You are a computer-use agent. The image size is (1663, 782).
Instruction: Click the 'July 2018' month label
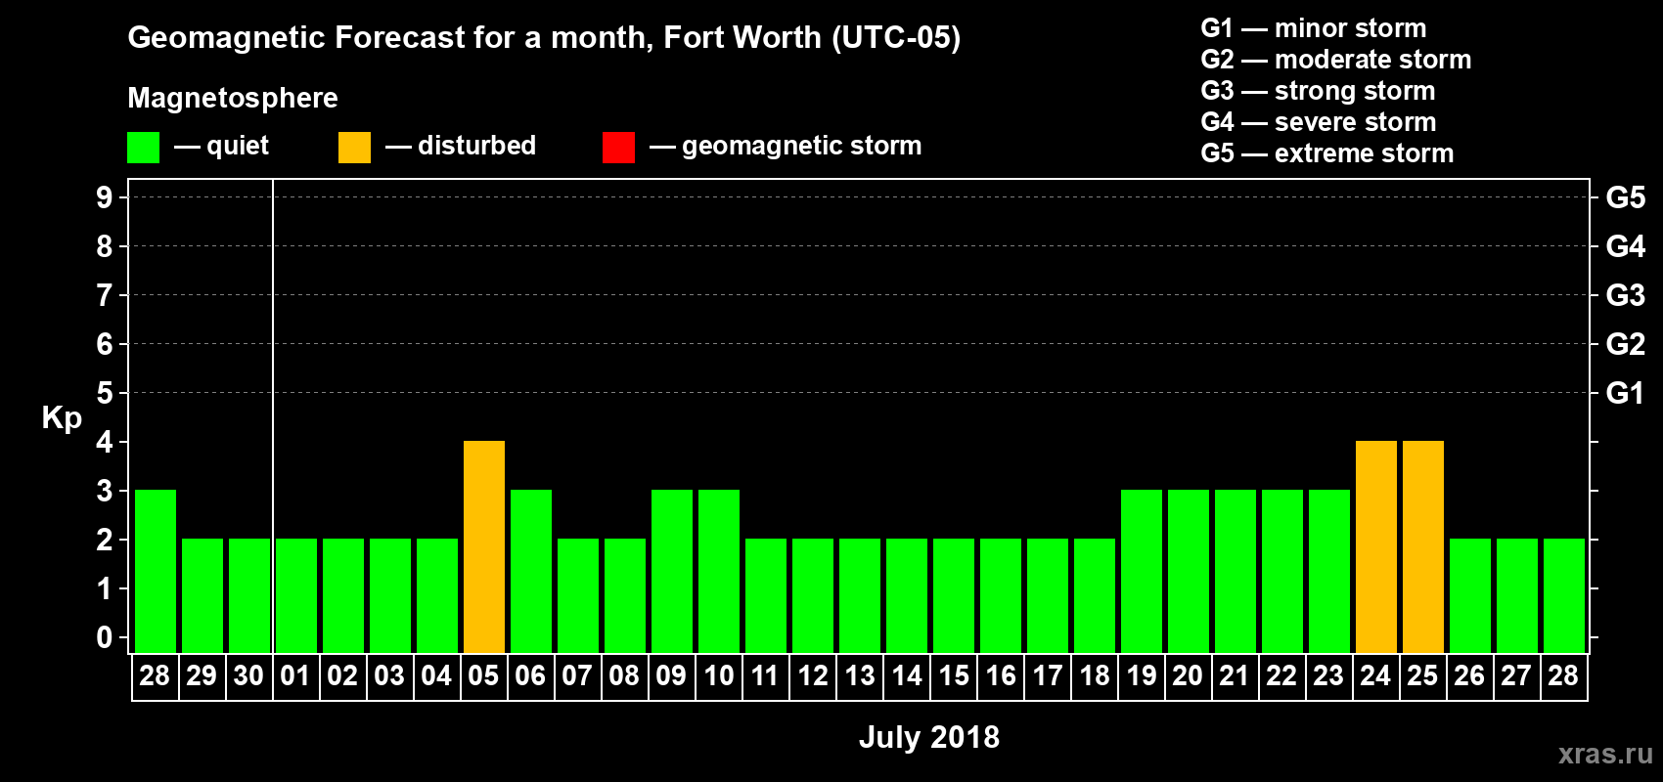coord(929,737)
